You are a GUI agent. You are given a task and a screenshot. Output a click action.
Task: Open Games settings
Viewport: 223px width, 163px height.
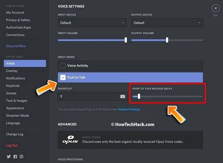[11, 93]
